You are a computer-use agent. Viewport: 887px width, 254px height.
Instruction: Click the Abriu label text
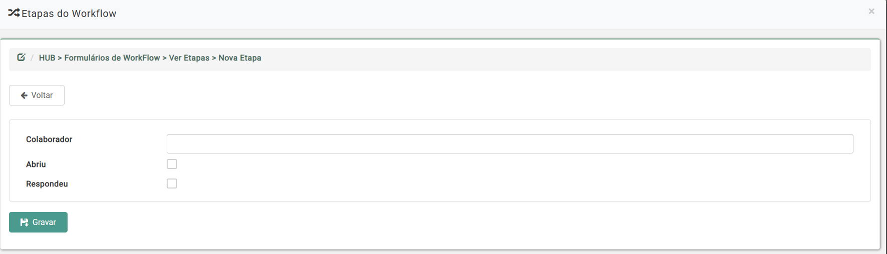pyautogui.click(x=36, y=164)
